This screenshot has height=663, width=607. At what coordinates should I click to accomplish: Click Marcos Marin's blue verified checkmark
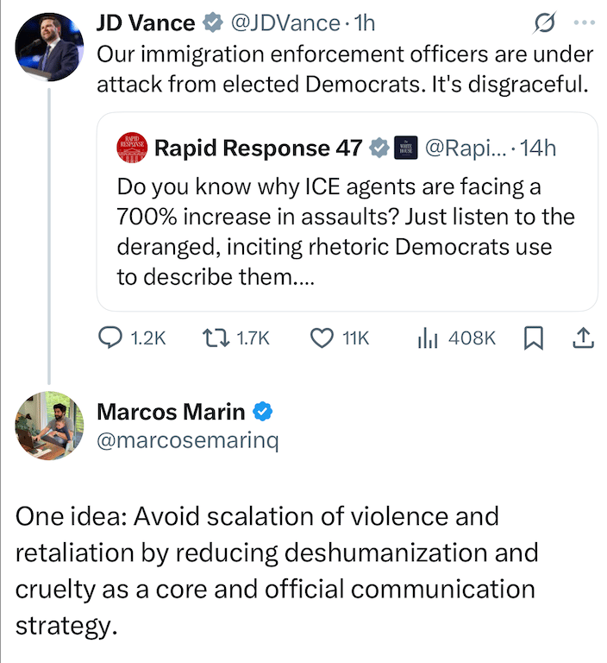(262, 412)
